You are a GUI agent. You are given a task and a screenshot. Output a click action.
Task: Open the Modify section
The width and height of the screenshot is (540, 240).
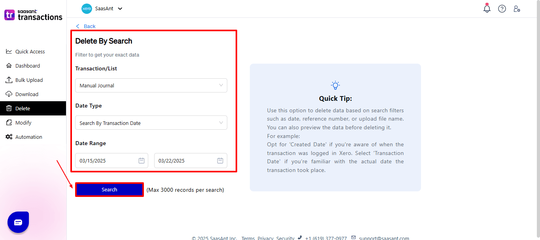[x=23, y=123]
